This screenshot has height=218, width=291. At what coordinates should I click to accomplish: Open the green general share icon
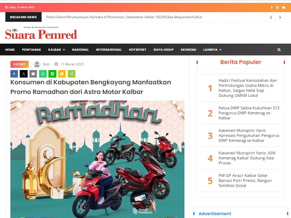(71, 74)
